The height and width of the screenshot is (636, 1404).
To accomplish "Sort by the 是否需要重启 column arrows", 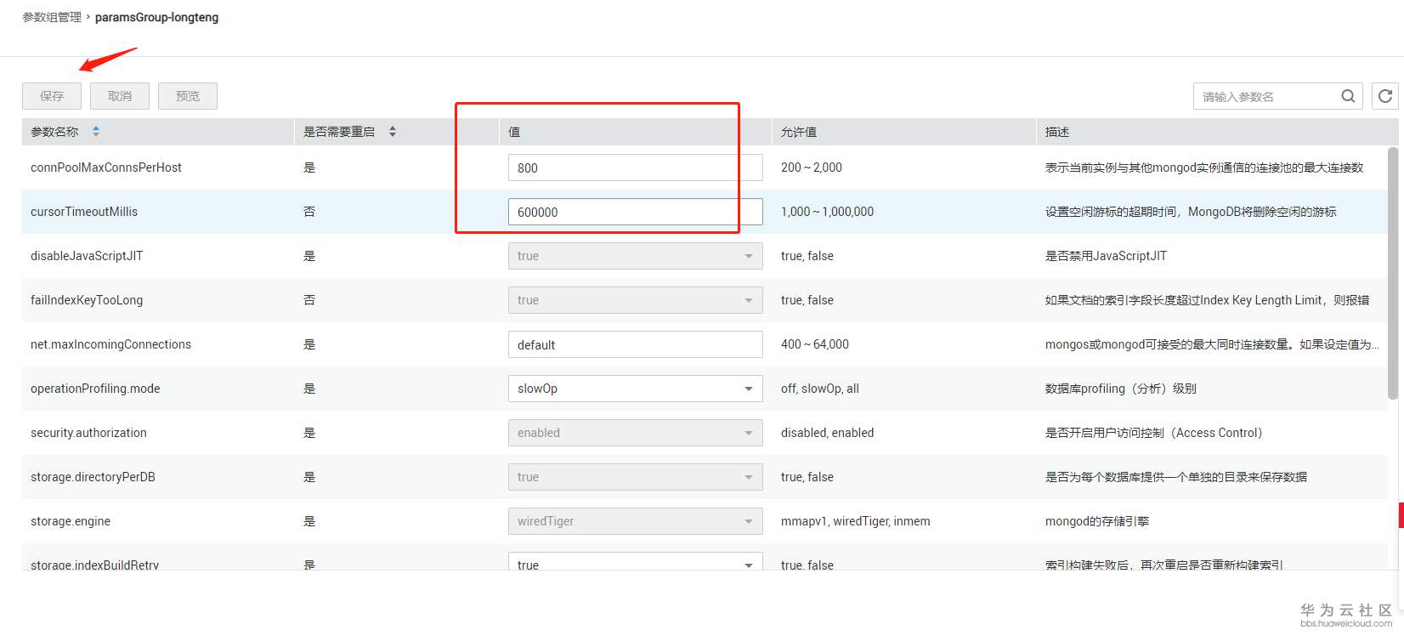I will coord(393,132).
